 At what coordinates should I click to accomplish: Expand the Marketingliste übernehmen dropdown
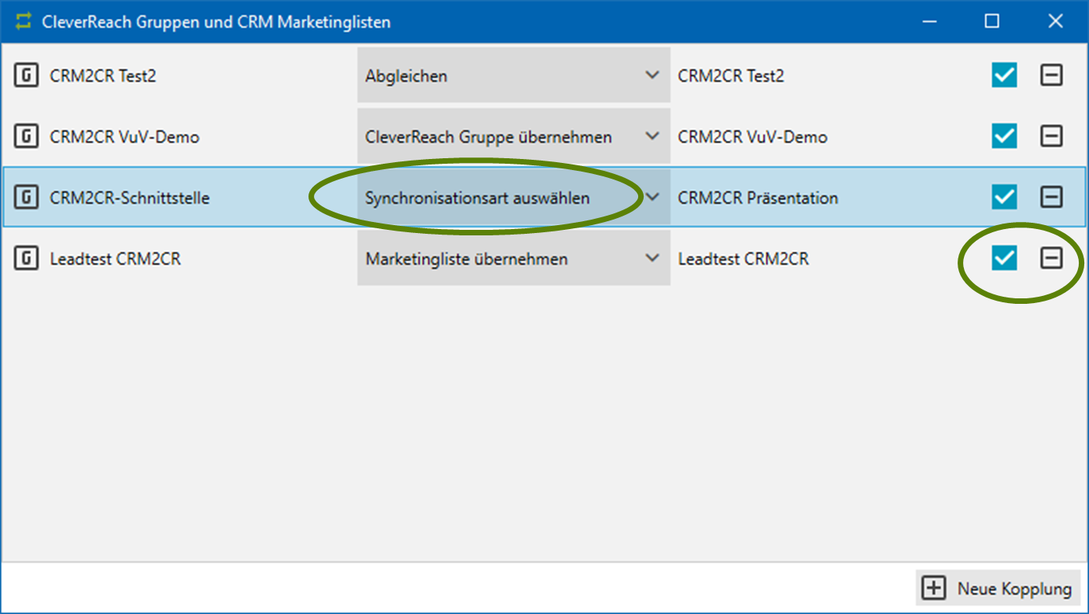(513, 258)
